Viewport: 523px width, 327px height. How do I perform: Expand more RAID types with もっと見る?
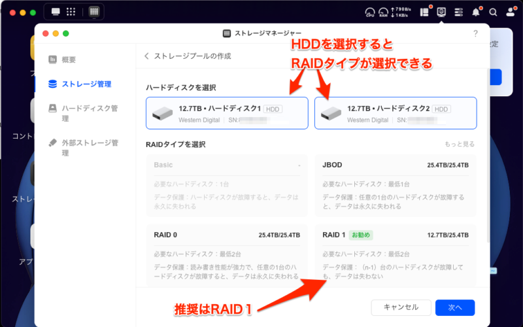pyautogui.click(x=460, y=144)
